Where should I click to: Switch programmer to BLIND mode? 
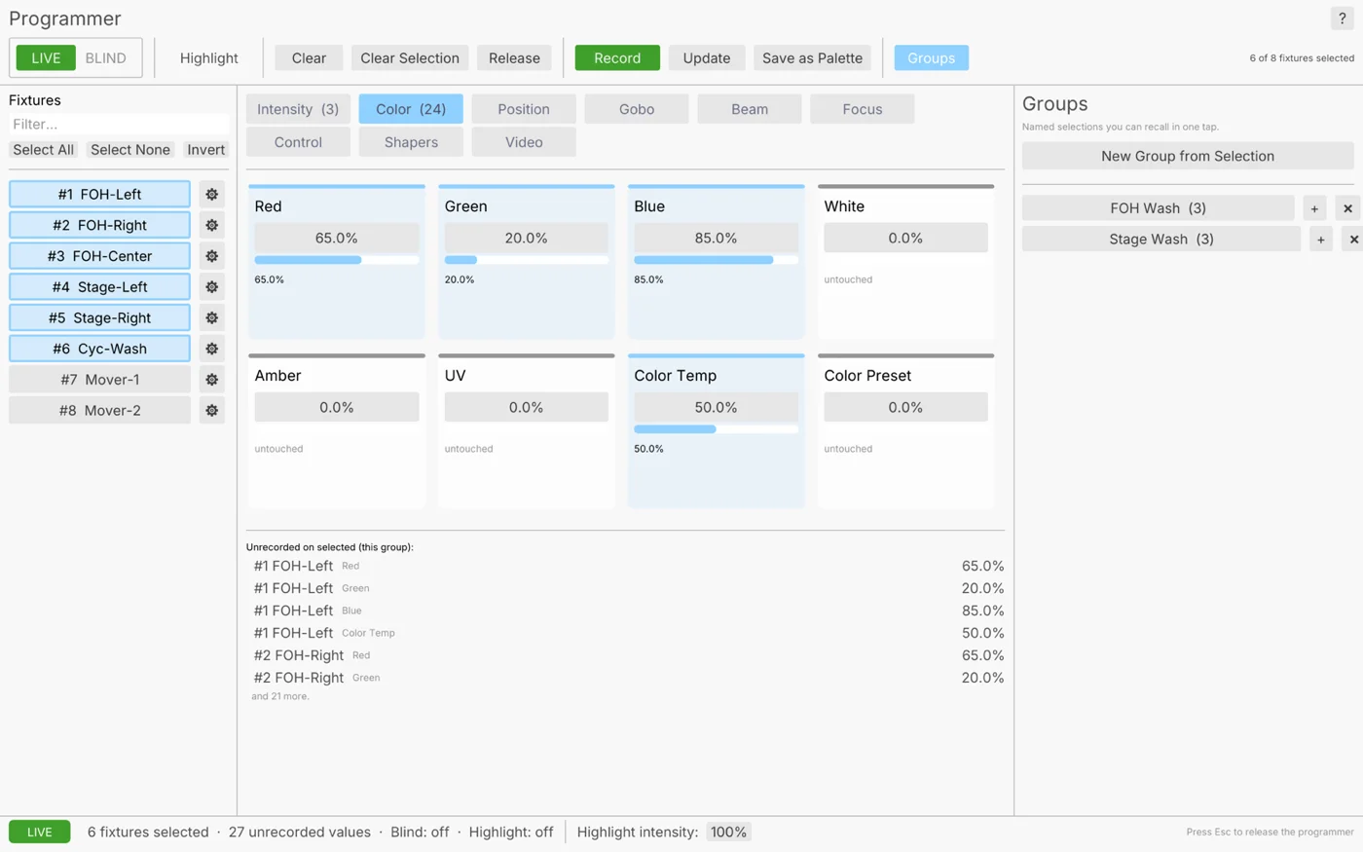click(x=105, y=58)
